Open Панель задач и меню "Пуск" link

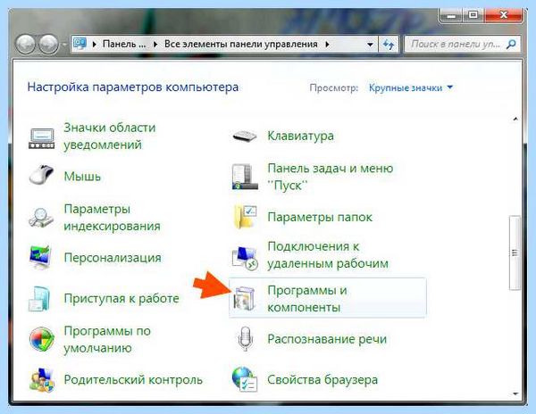(x=331, y=177)
